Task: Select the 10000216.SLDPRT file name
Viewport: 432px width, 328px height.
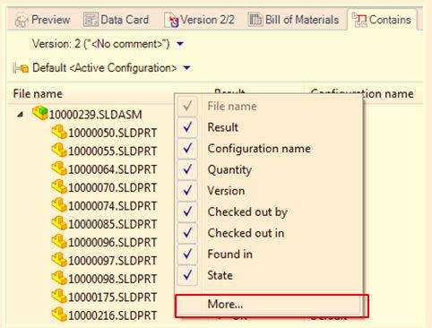Action: tap(113, 315)
